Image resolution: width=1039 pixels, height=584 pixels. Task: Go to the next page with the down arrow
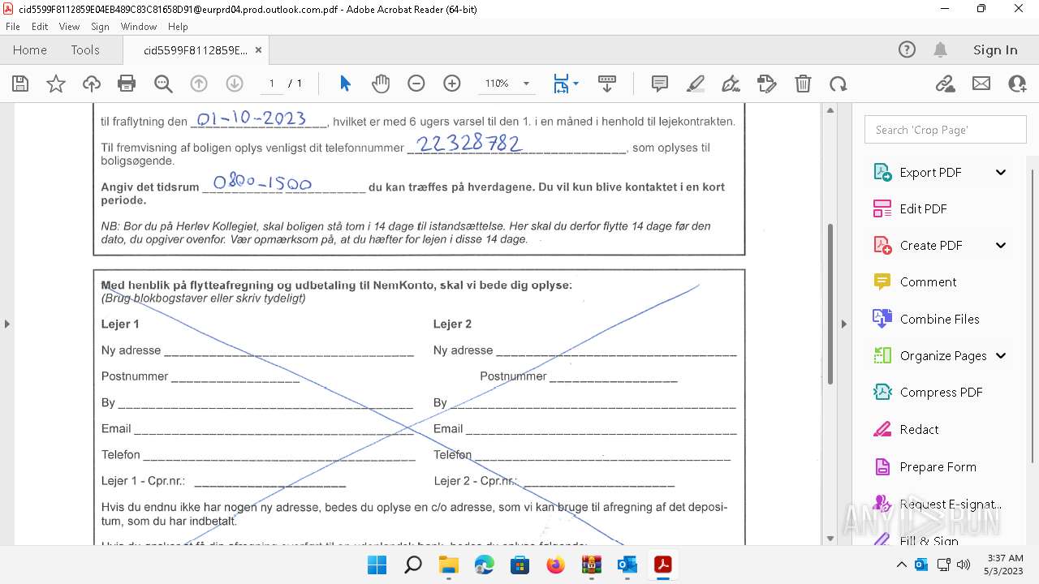(235, 84)
